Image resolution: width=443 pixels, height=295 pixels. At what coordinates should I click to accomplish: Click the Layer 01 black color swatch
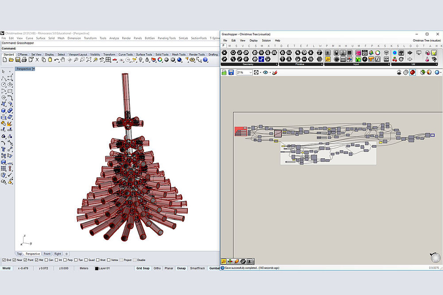pos(97,268)
